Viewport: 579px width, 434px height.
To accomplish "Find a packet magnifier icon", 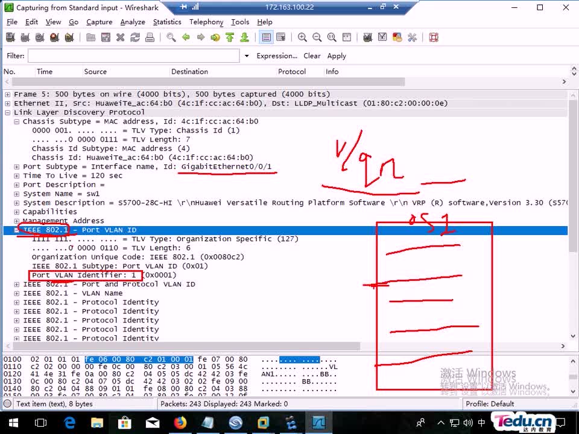I will point(171,37).
